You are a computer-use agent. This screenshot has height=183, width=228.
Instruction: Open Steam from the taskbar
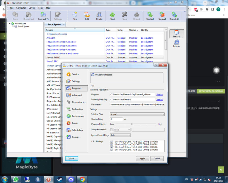tap(60, 179)
